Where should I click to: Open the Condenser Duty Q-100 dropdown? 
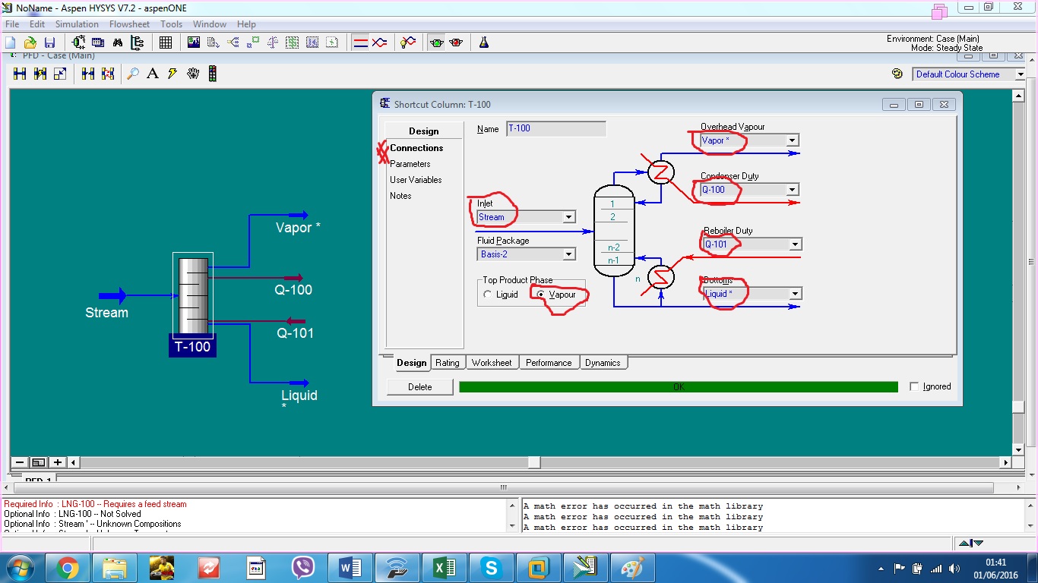tap(792, 190)
